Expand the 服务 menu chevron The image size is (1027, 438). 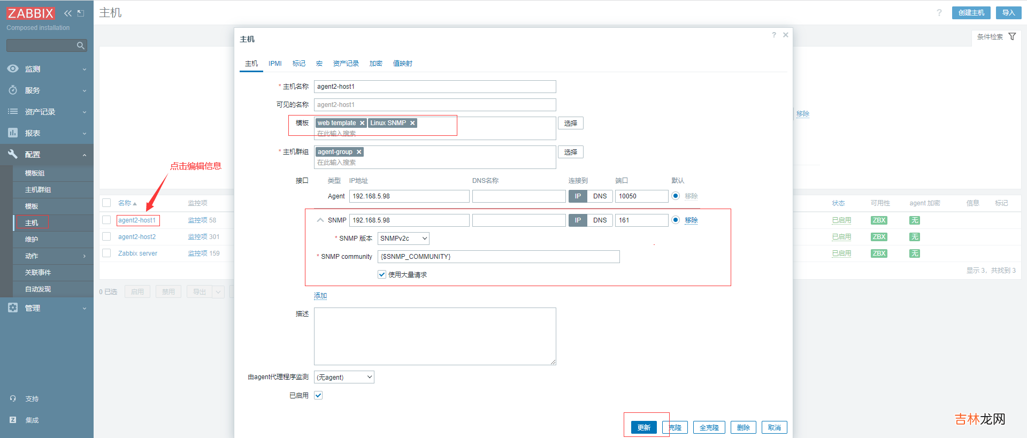[x=84, y=91]
